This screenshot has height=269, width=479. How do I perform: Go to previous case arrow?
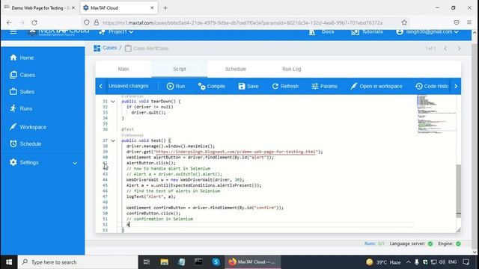pos(445,48)
